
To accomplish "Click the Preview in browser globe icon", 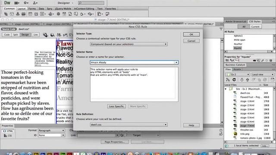I will click(52, 35).
